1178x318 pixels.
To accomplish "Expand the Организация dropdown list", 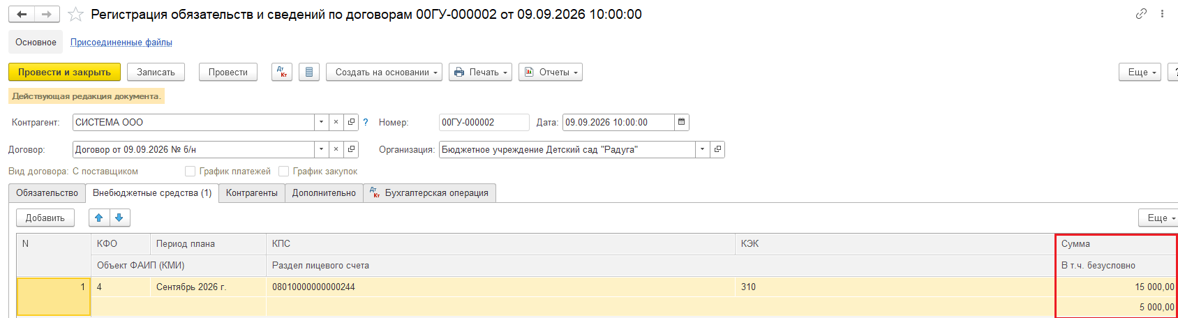I will [702, 149].
